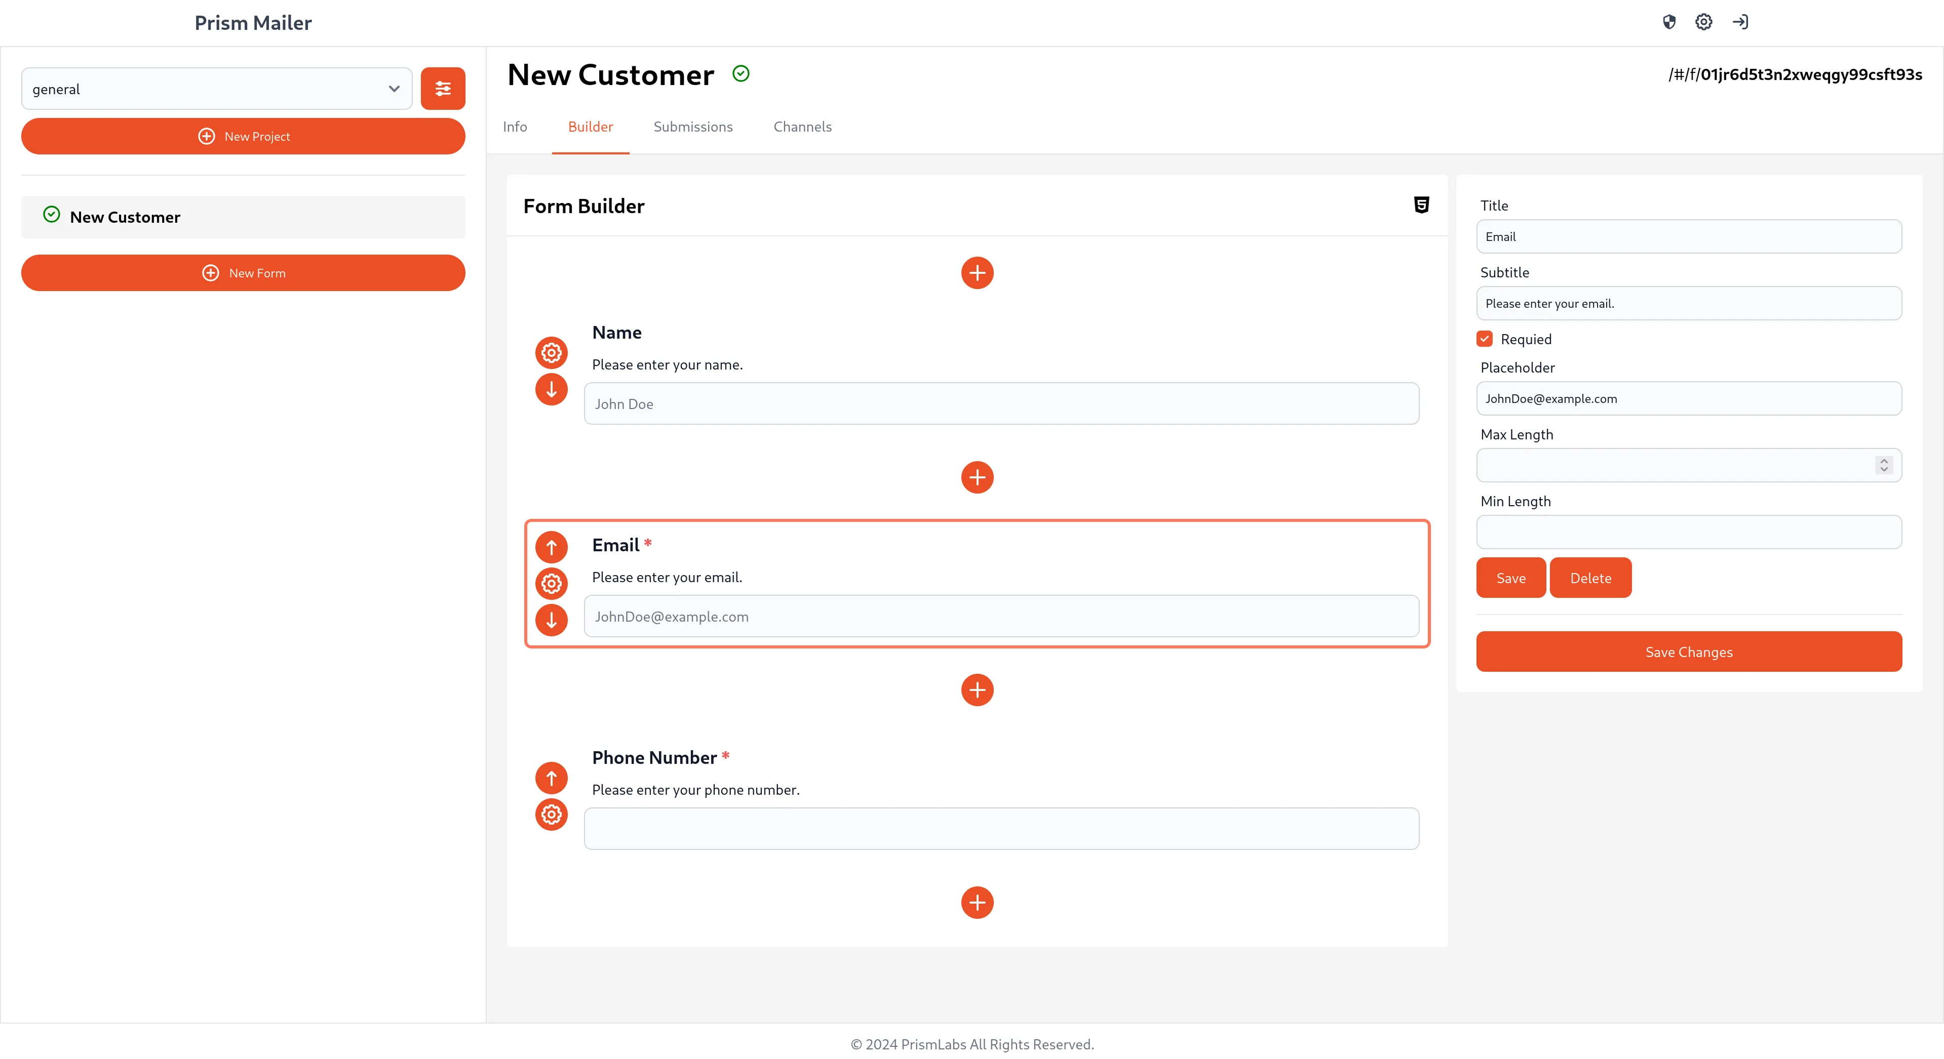Move the Name field down with arrow

pos(552,389)
